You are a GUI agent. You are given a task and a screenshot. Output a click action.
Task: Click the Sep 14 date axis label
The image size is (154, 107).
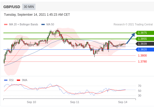[x=123, y=102]
